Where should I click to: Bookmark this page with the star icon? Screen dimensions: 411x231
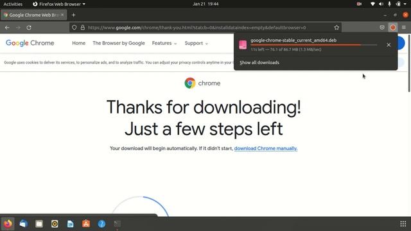point(337,28)
